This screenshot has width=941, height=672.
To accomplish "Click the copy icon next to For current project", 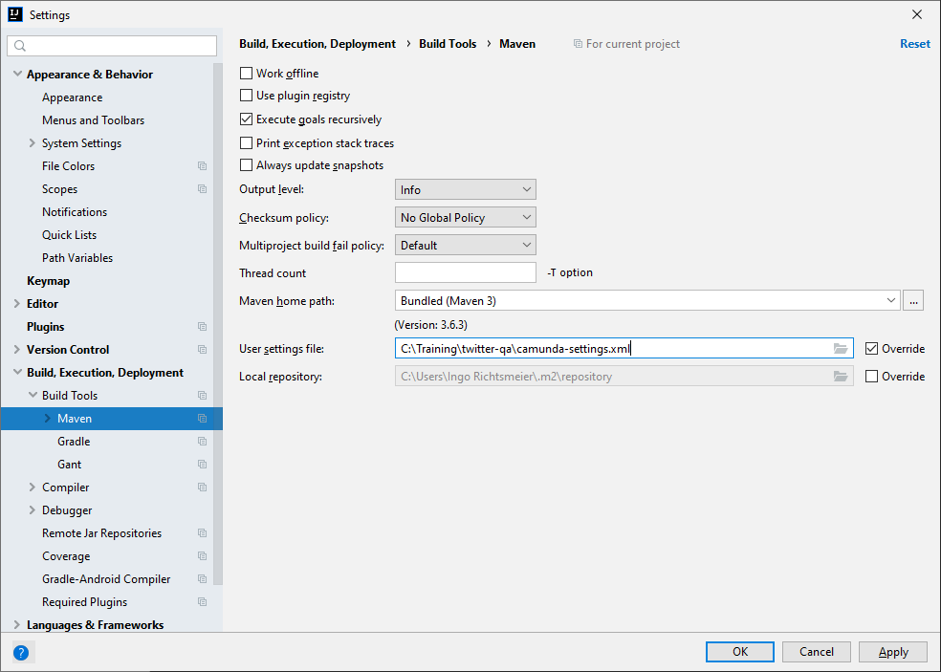I will (x=578, y=44).
